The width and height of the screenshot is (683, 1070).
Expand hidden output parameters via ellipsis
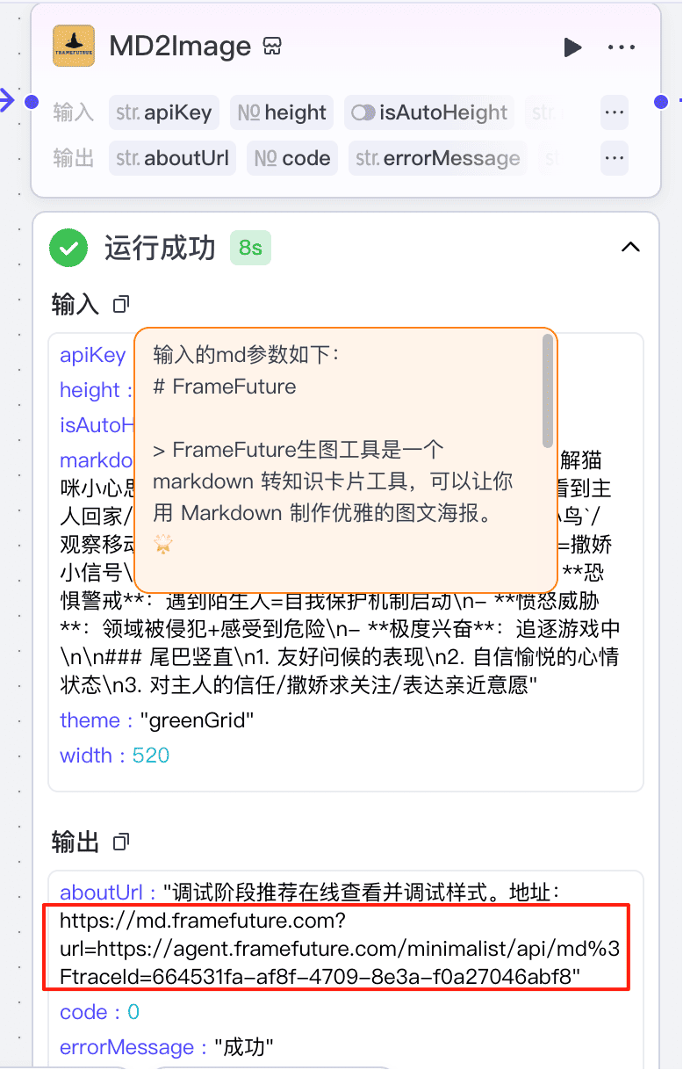pyautogui.click(x=614, y=158)
